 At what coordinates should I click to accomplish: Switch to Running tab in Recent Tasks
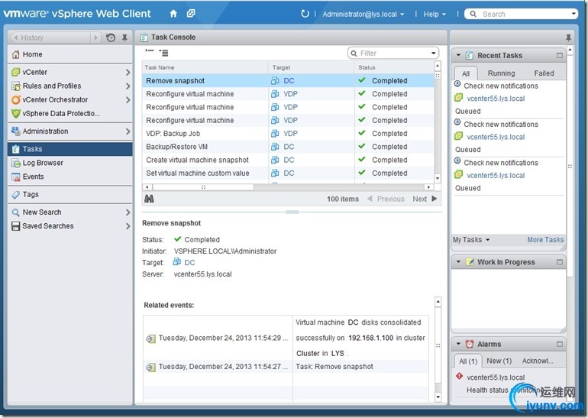coord(501,73)
